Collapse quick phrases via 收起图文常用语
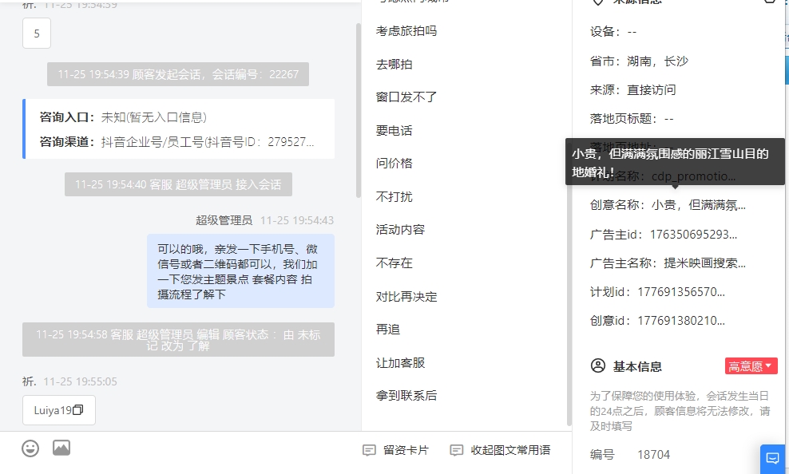Viewport: 789px width, 474px height. [500, 450]
